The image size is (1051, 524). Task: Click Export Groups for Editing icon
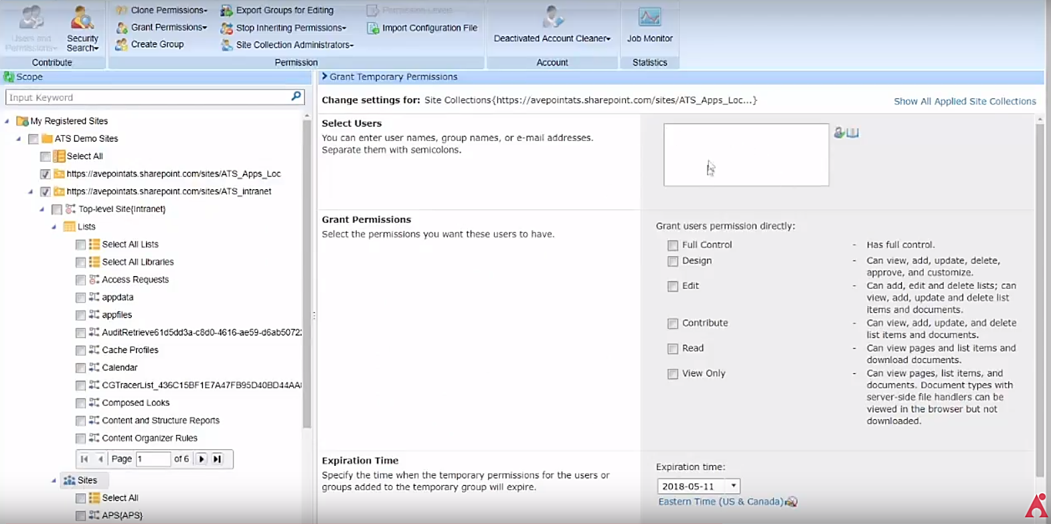(x=226, y=10)
